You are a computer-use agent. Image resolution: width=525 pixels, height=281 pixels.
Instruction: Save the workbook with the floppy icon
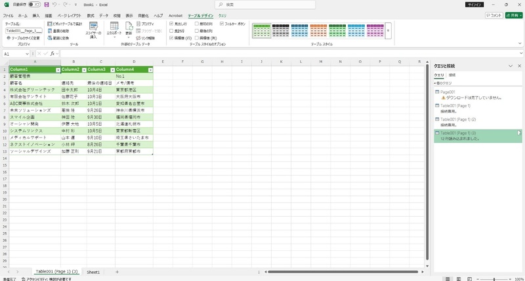tap(47, 5)
